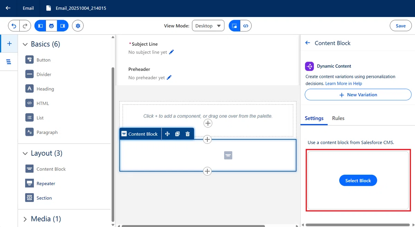
Task: Duplicate the selected Content Block
Action: coord(177,134)
